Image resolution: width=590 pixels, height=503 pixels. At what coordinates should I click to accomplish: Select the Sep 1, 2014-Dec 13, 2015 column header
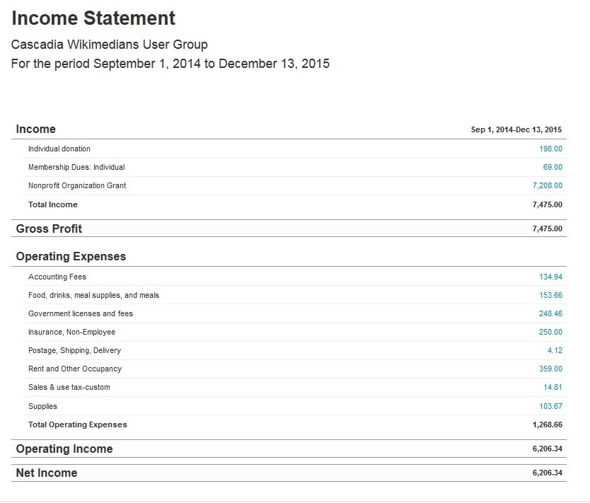516,129
